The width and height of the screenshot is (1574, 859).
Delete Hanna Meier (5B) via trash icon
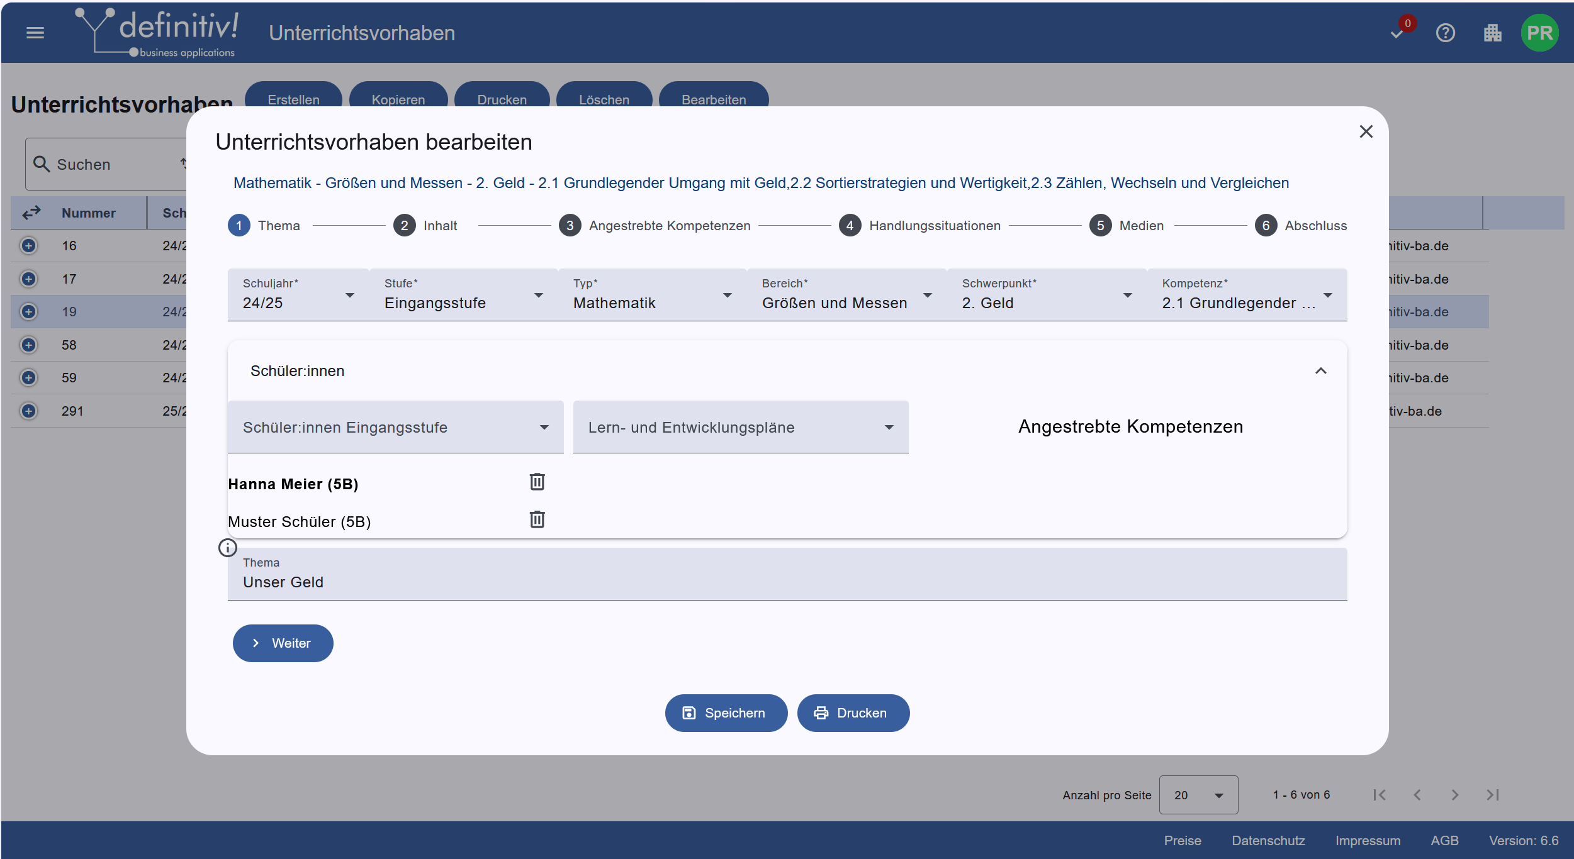pyautogui.click(x=537, y=482)
